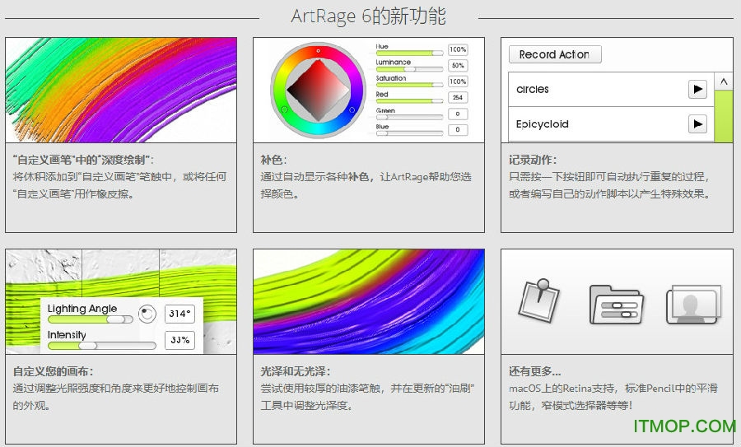Image resolution: width=741 pixels, height=447 pixels.
Task: Click the 314° lighting angle value box
Action: [x=179, y=314]
